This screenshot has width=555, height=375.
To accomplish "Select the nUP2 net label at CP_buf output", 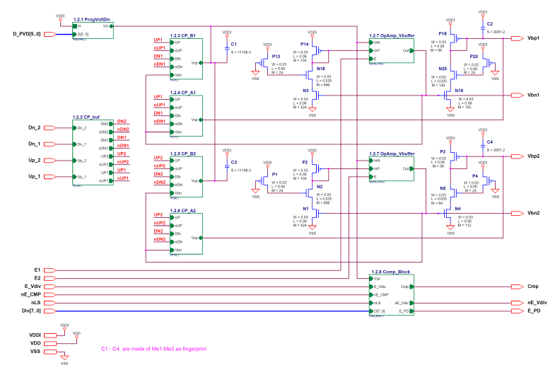I will click(x=123, y=162).
